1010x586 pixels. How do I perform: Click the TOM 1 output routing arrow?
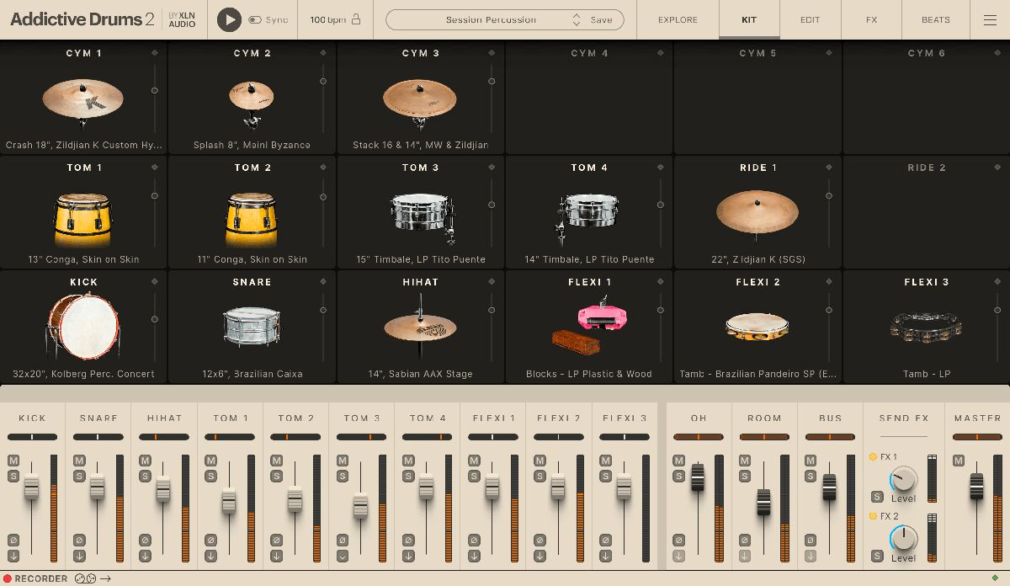[210, 556]
